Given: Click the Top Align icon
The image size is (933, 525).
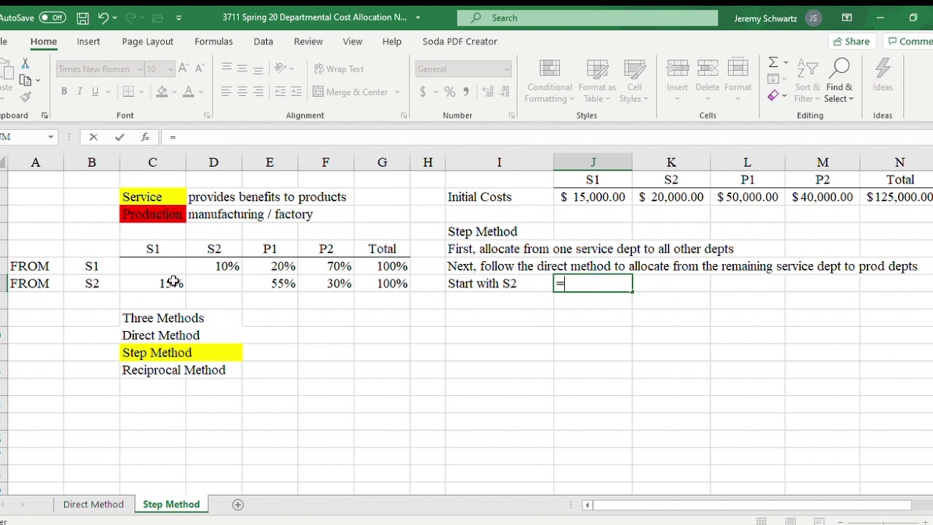Looking at the screenshot, I should pyautogui.click(x=226, y=69).
